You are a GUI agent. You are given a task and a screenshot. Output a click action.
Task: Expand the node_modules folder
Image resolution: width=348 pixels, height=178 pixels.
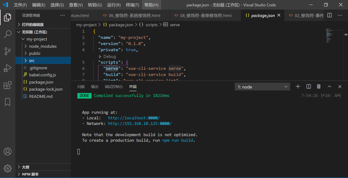click(43, 46)
